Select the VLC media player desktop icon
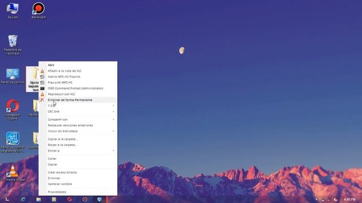This screenshot has height=203, width=362. click(x=12, y=173)
